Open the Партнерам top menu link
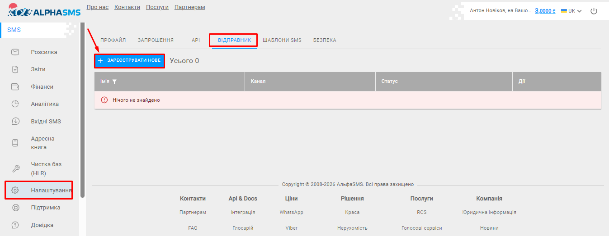Screen dimensions: 609x236 tap(189, 7)
